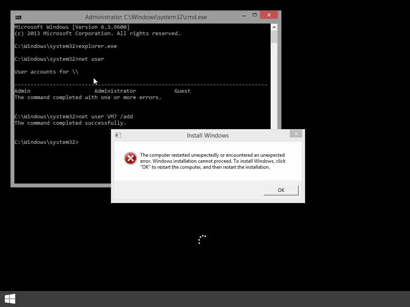This screenshot has height=307, width=410.
Task: Close the Install Windows error dialog
Action: point(296,134)
